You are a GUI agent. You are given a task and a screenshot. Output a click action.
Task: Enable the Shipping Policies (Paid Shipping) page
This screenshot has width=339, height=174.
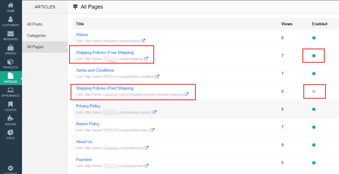click(x=314, y=91)
